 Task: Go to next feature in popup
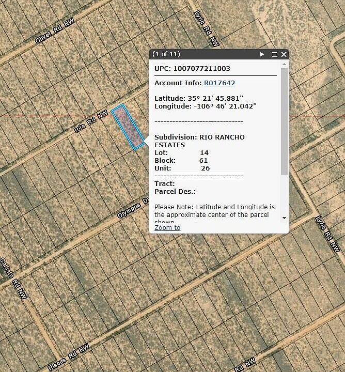[262, 54]
